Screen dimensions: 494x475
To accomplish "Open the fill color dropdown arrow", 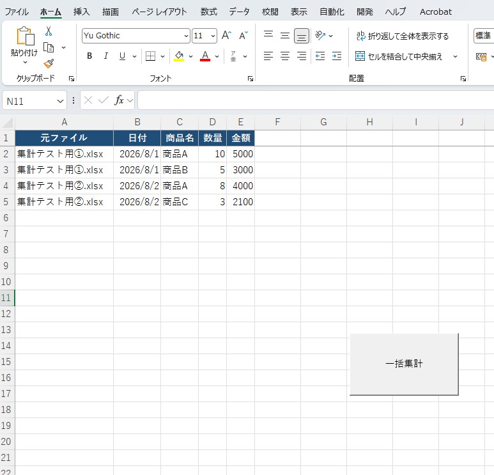I will click(190, 56).
